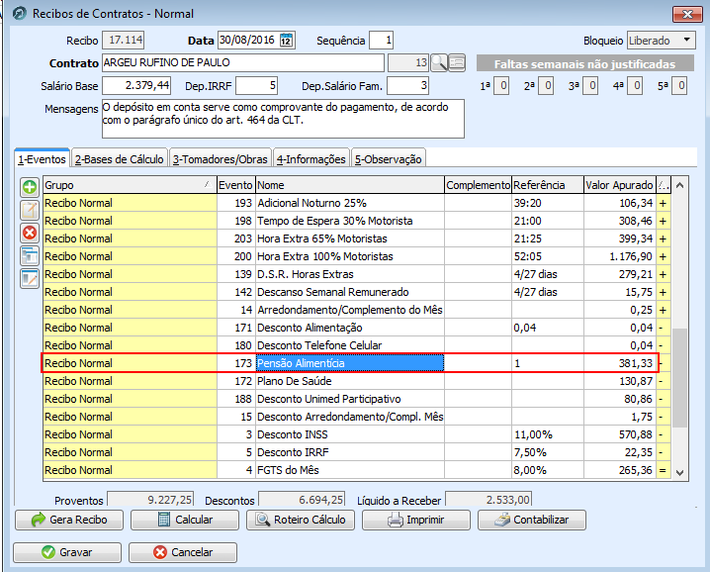Click the Imprimir button
The width and height of the screenshot is (710, 572).
(x=416, y=520)
